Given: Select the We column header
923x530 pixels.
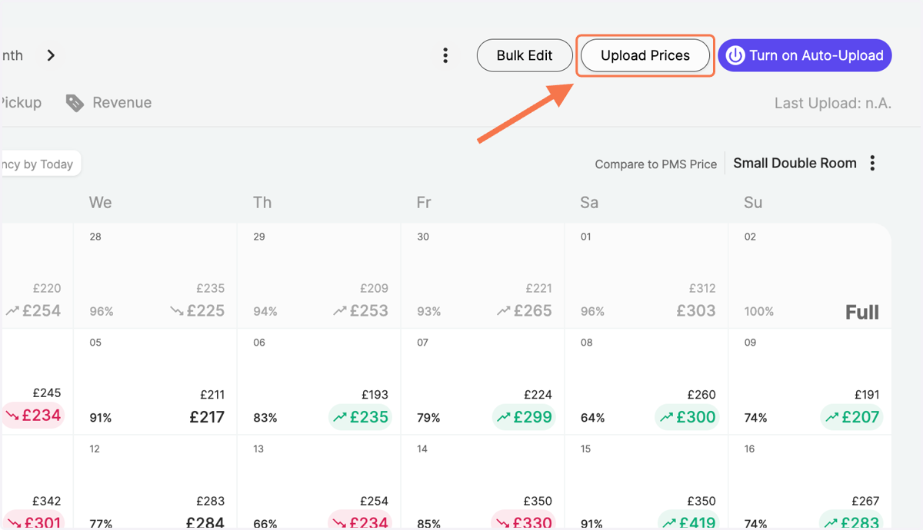Looking at the screenshot, I should pyautogui.click(x=100, y=202).
